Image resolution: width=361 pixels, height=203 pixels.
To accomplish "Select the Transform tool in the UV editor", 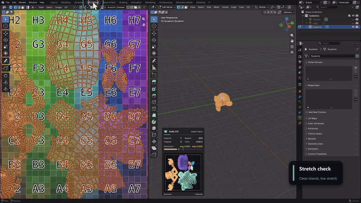I will [x=5, y=53].
